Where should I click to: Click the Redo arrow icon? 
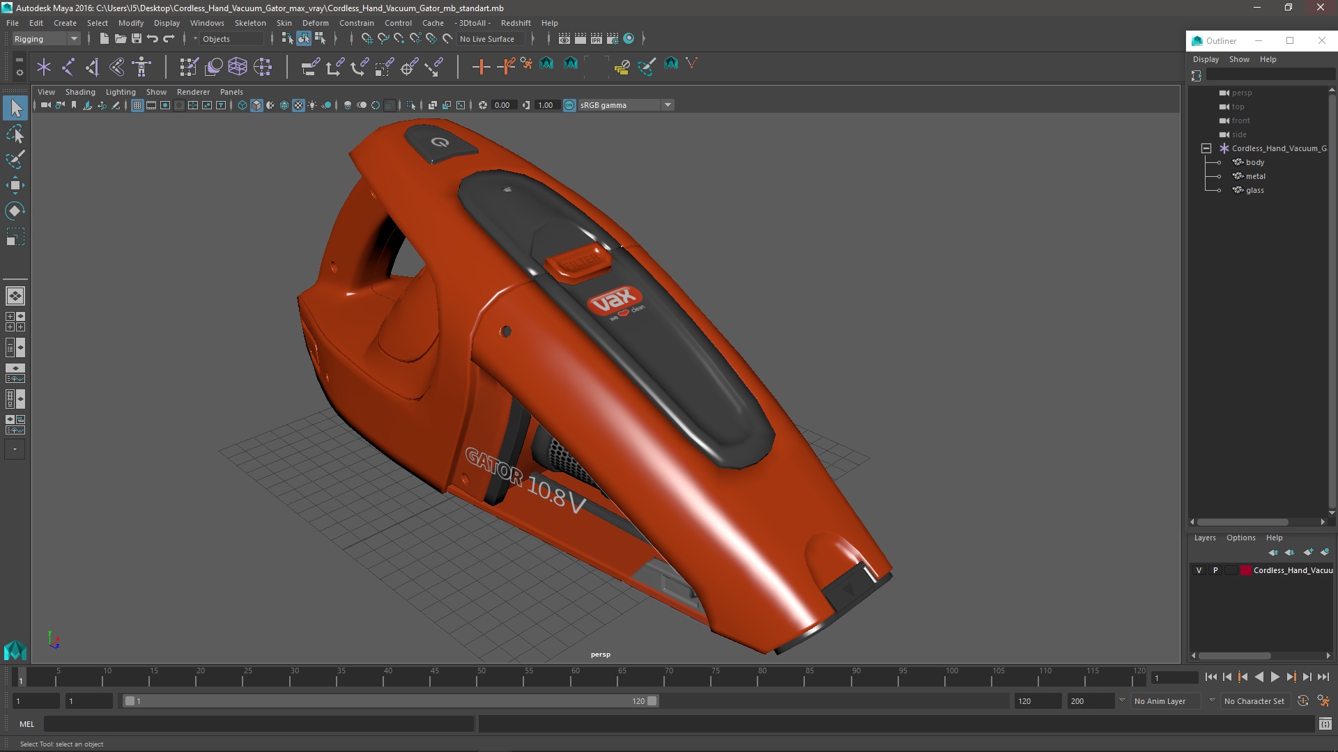pos(169,39)
